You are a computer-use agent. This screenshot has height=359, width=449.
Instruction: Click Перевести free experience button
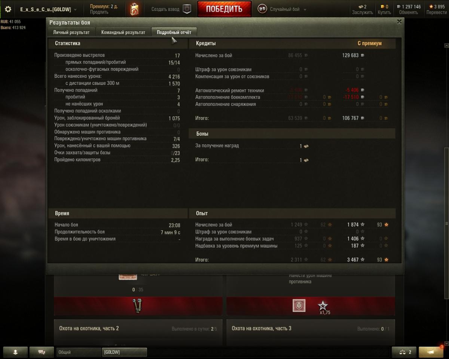click(x=436, y=12)
